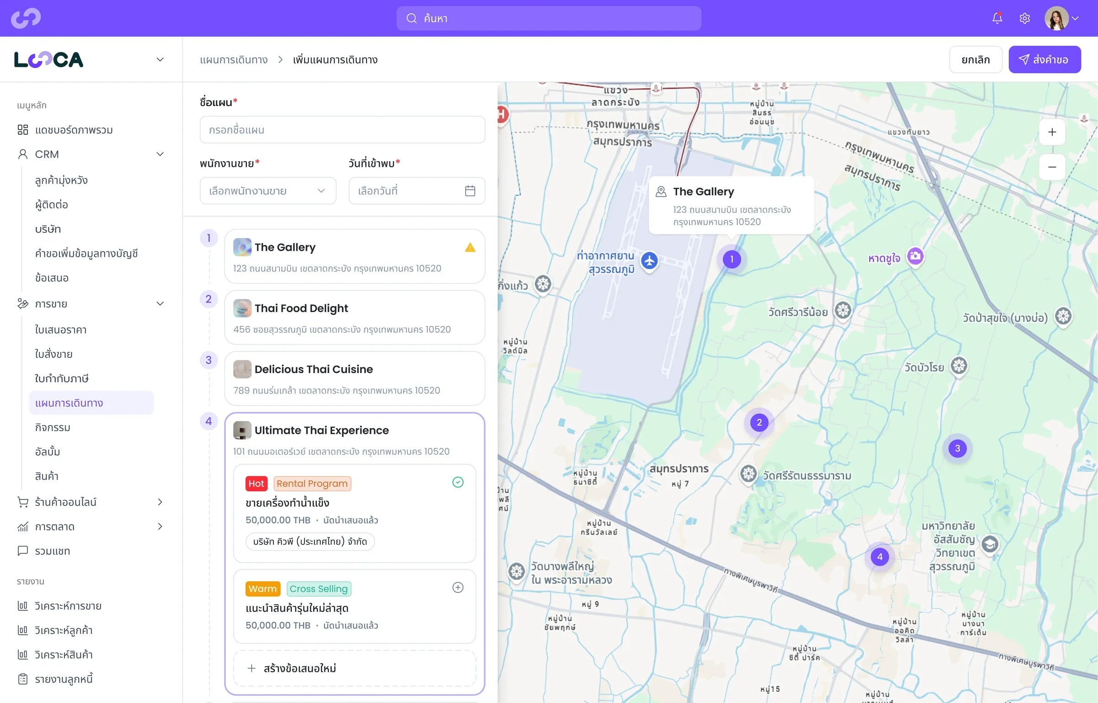
Task: Click the search magnifier icon
Action: [x=412, y=18]
